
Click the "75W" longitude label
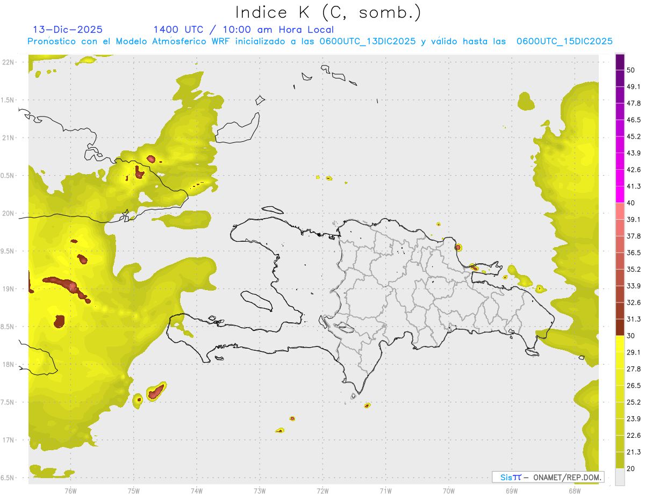tap(134, 490)
